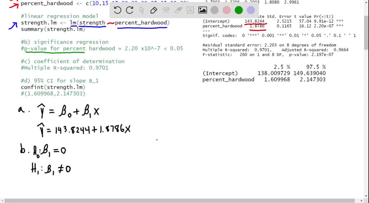Choose the lavender pen color
Image resolution: width=369 pixels, height=203 pixels.
tap(251, 10)
